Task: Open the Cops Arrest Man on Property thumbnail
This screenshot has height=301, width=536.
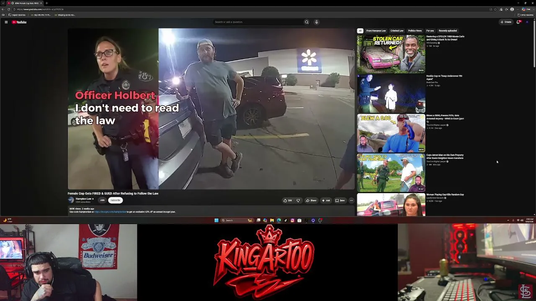Action: point(391,173)
